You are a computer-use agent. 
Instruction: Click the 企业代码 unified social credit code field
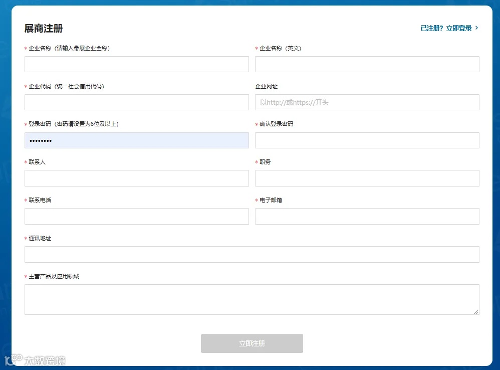tap(136, 102)
